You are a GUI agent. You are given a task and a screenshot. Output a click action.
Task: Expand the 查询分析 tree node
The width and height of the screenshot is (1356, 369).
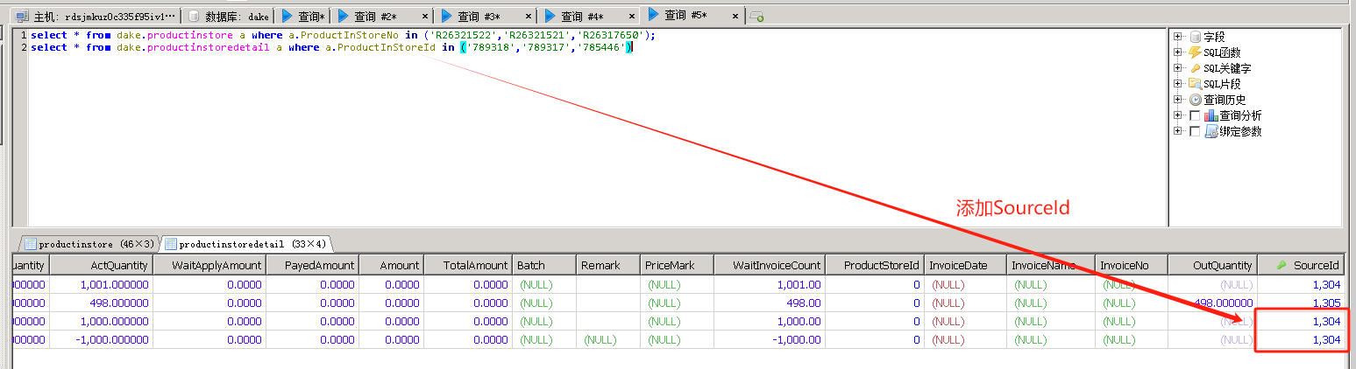[1178, 115]
